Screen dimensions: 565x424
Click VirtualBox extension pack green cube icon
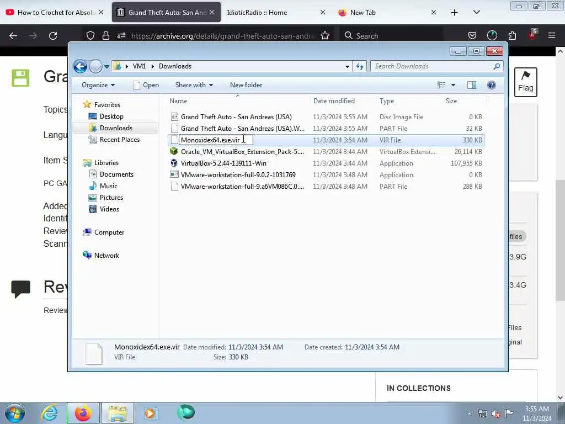point(174,151)
